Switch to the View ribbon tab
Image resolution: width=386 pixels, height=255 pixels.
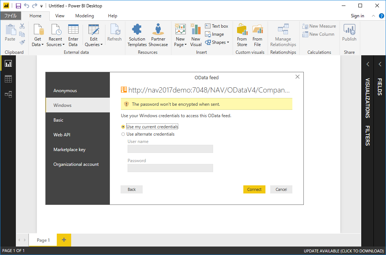point(60,16)
